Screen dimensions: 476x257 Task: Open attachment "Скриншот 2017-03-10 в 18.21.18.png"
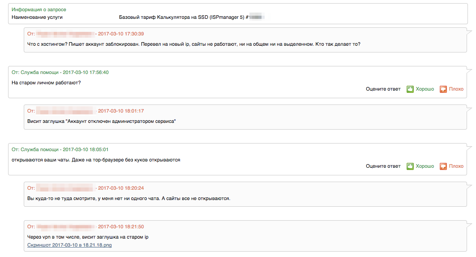(69, 245)
